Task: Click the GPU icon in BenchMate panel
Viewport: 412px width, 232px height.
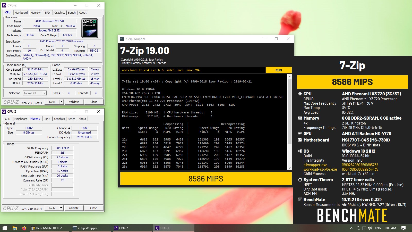Action: pyautogui.click(x=300, y=134)
